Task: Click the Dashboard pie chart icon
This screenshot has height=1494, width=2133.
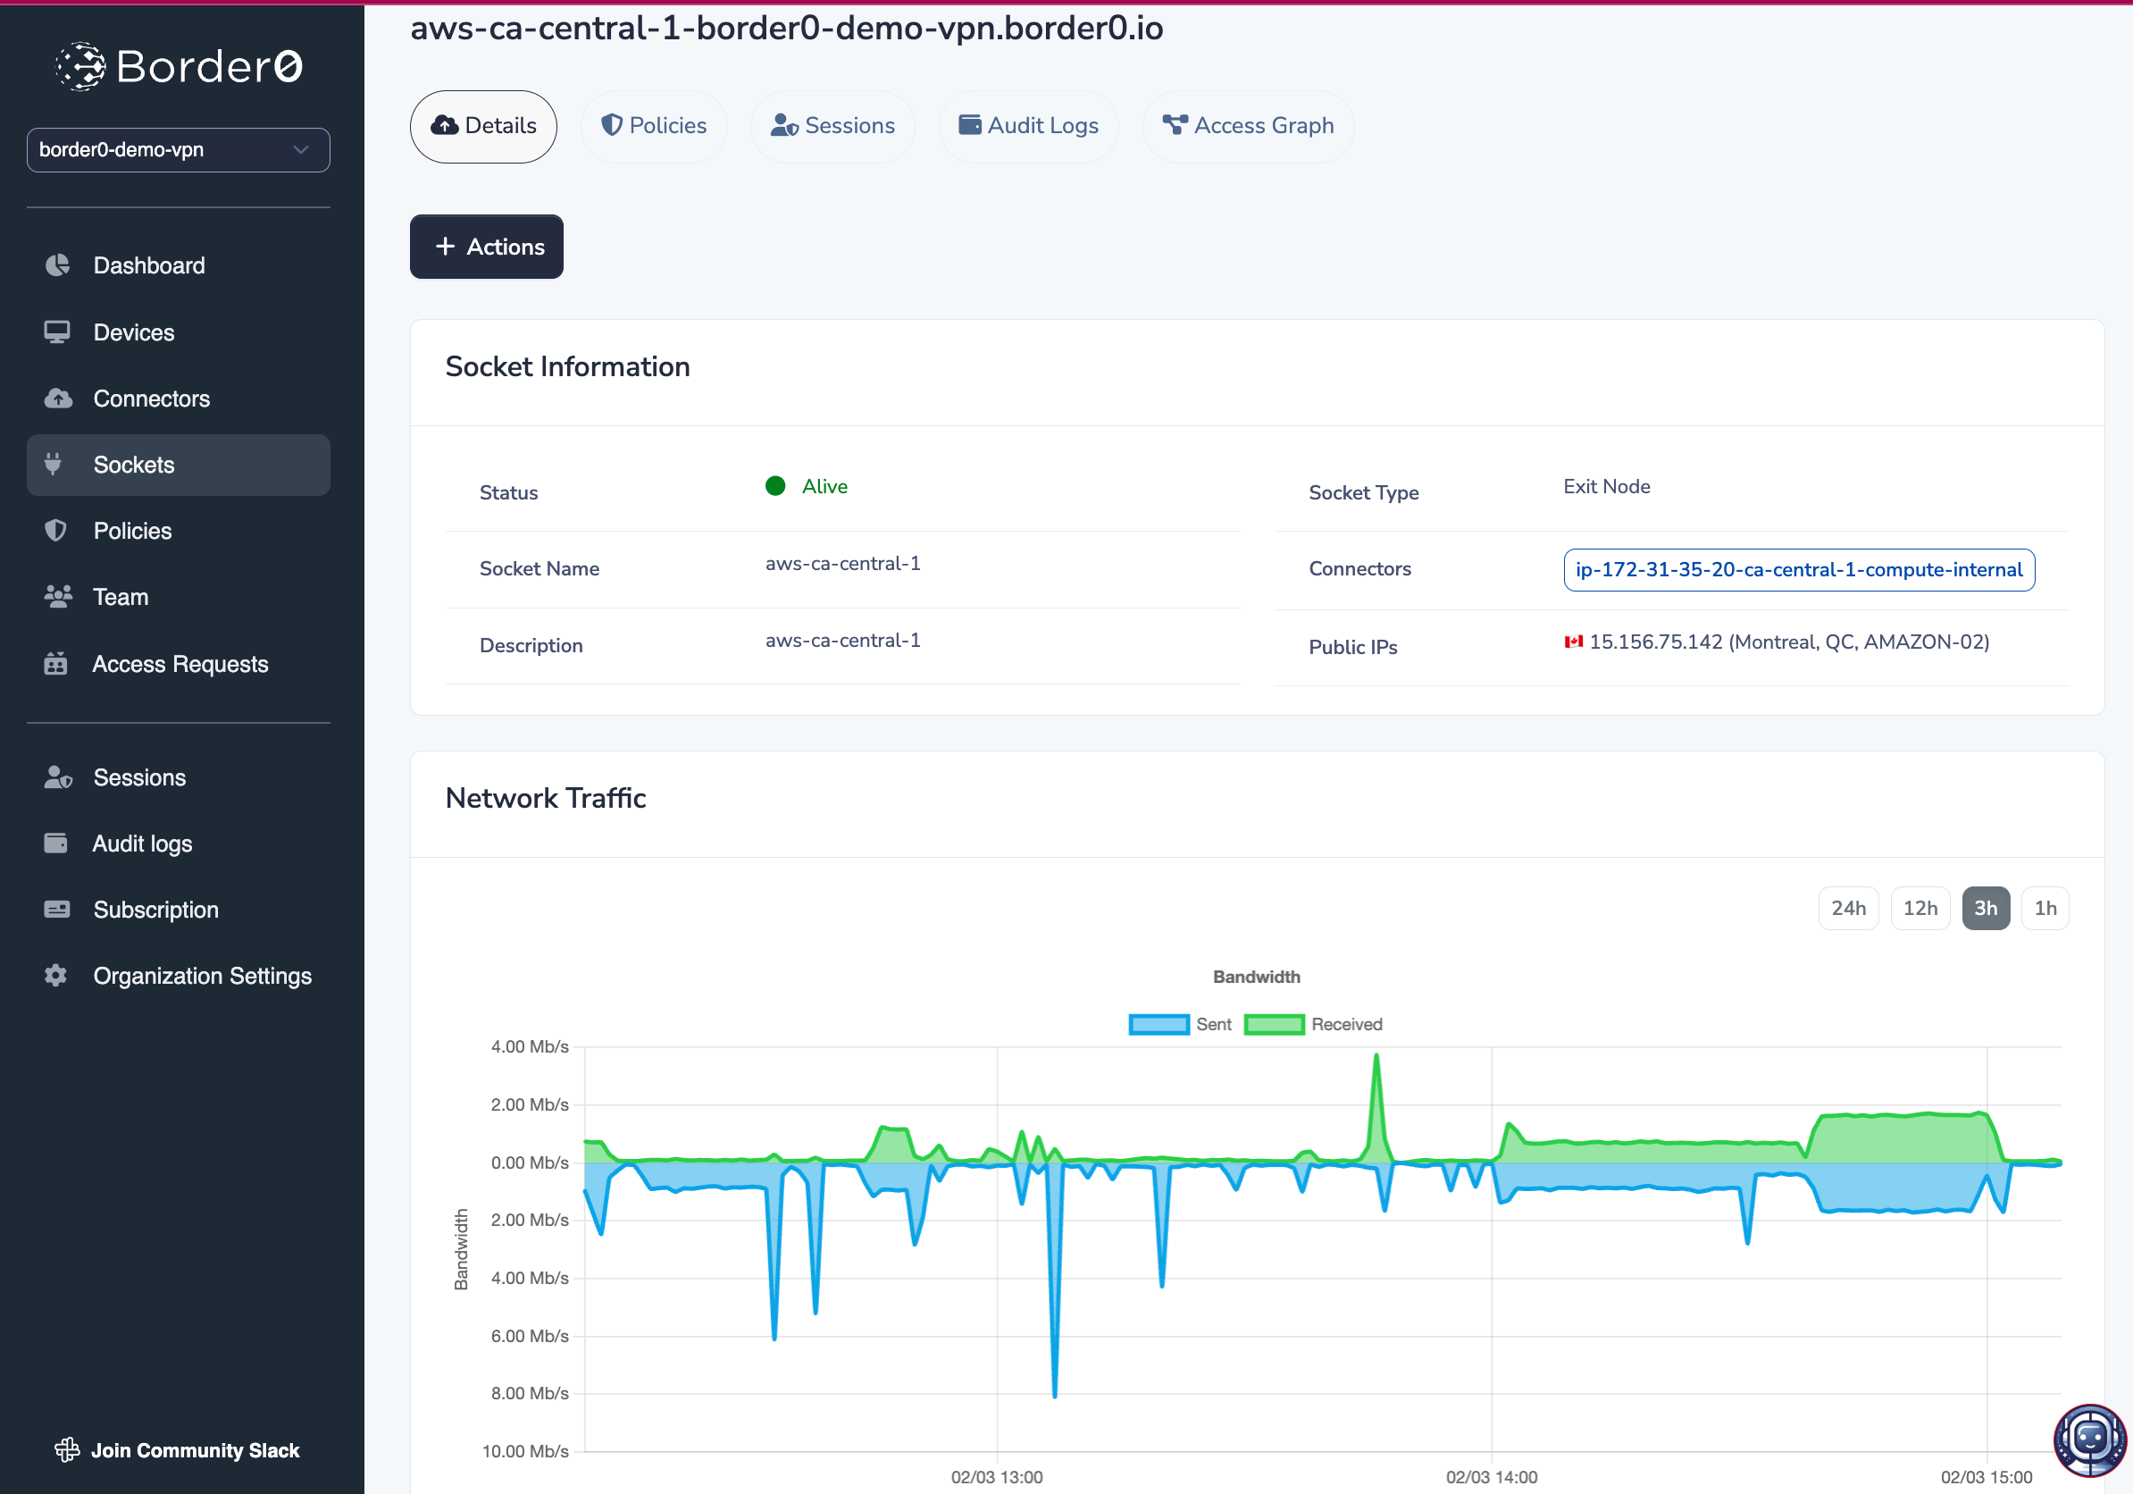Action: (x=57, y=264)
